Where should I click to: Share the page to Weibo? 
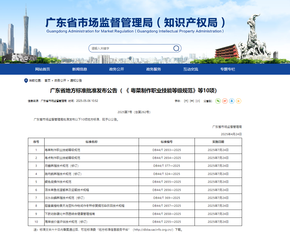[x=225, y=101]
